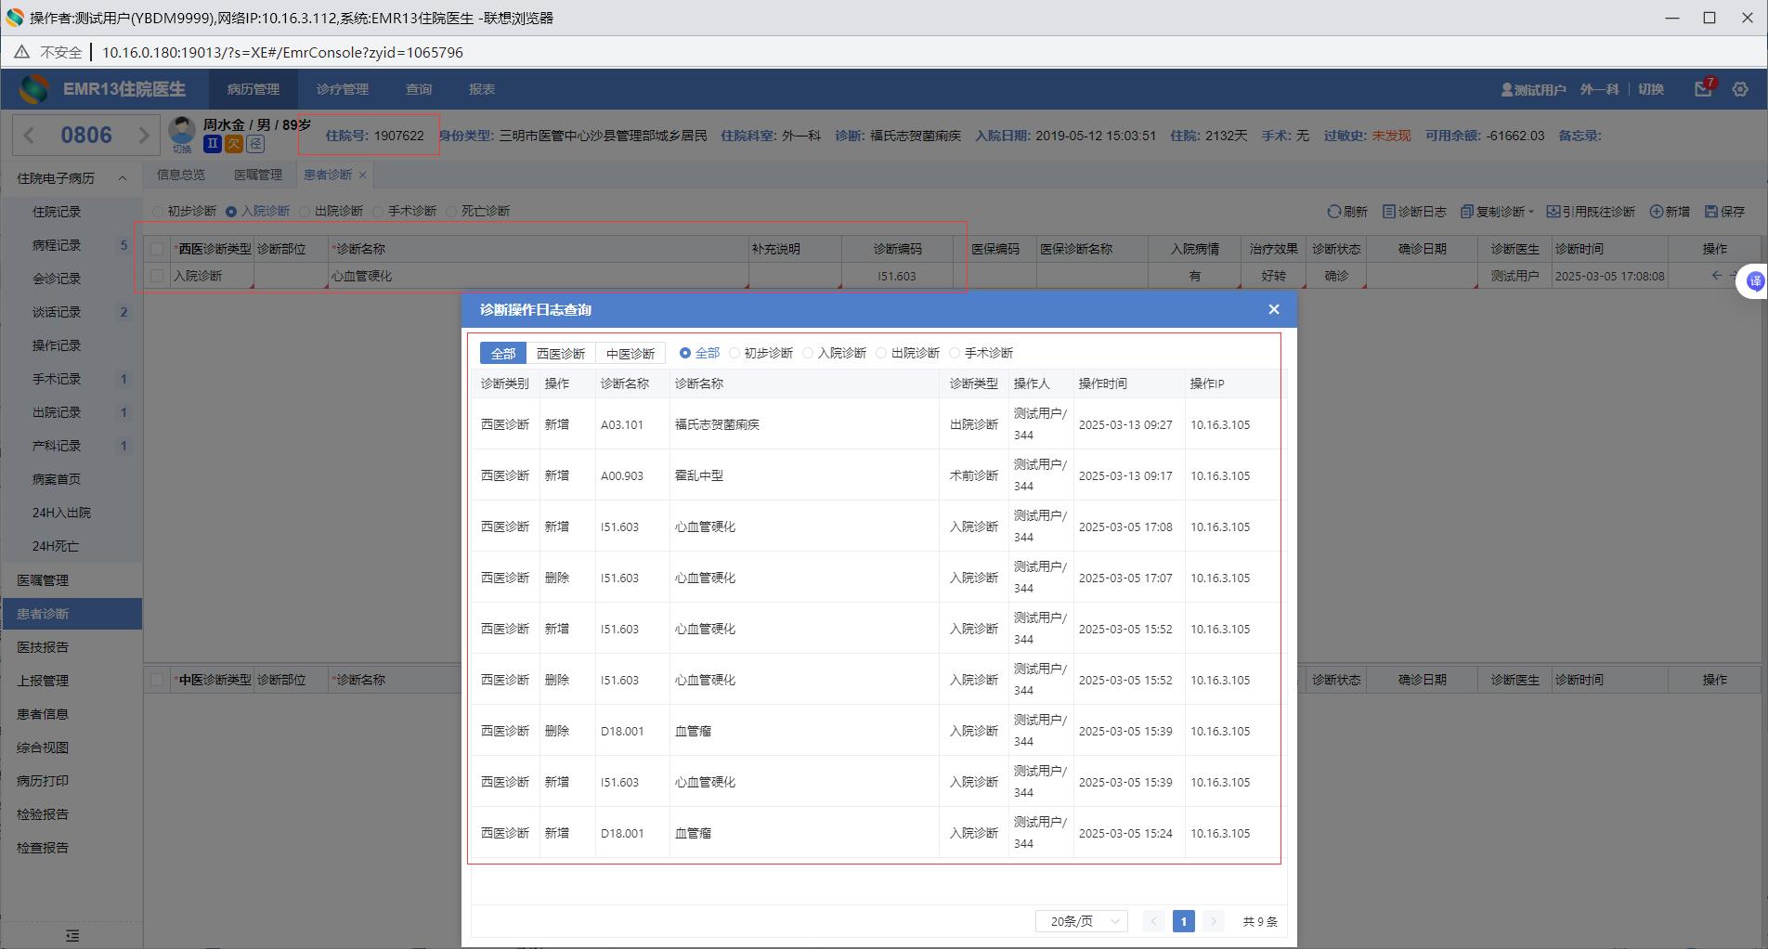Open the 诊疗管理 top menu
Image resolution: width=1768 pixels, height=949 pixels.
(x=342, y=89)
